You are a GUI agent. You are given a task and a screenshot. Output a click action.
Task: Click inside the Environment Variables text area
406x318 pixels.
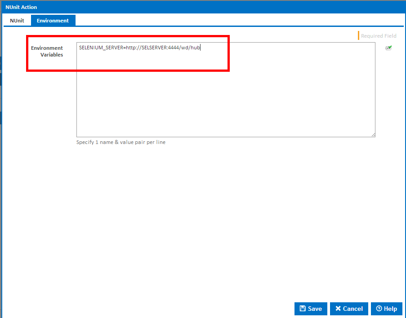226,90
